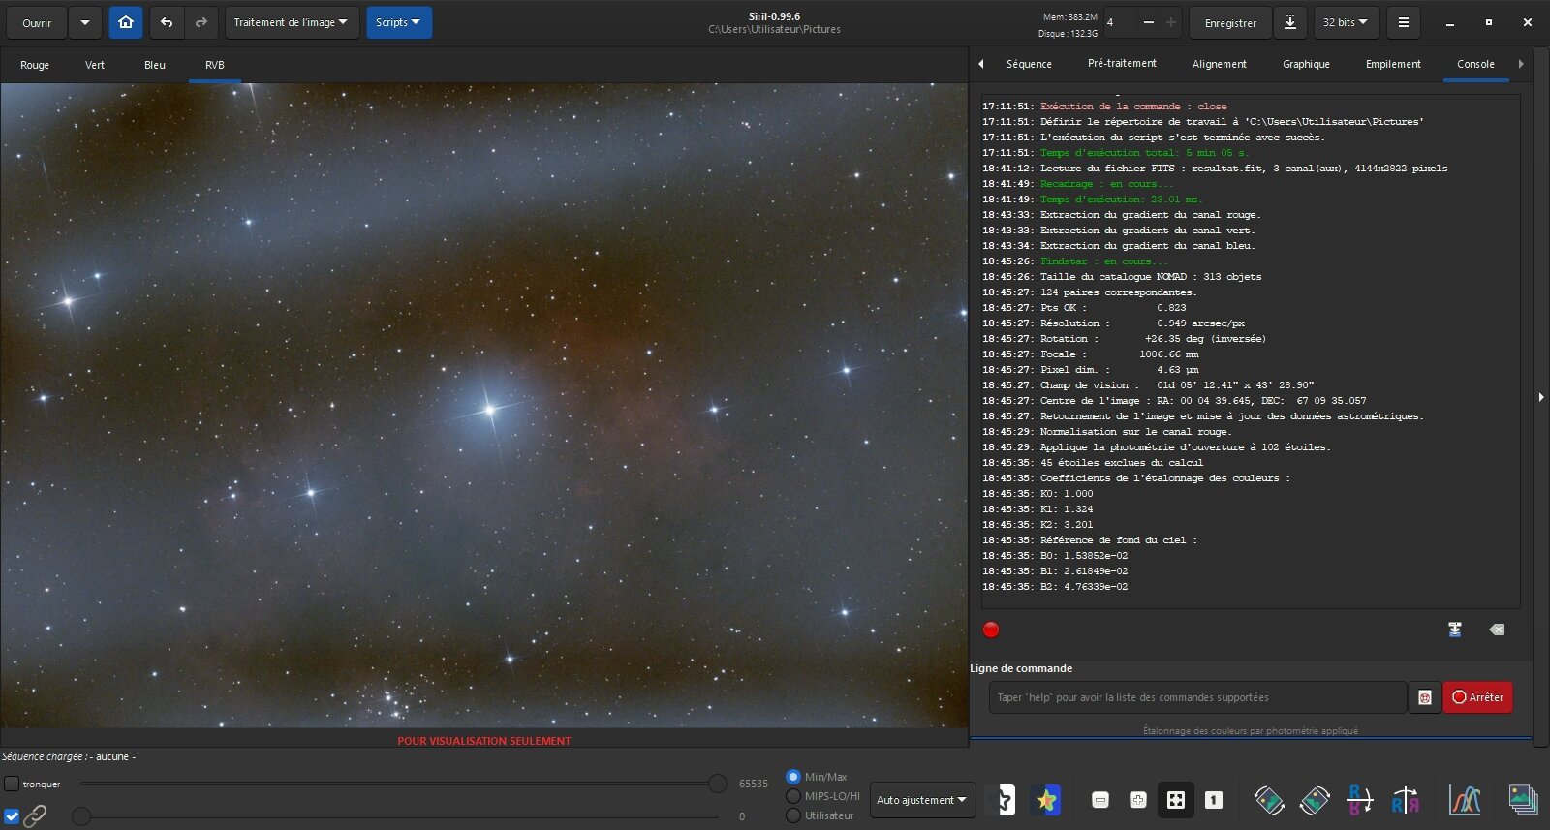Enable the 'tronquer' checkbox

[12, 784]
